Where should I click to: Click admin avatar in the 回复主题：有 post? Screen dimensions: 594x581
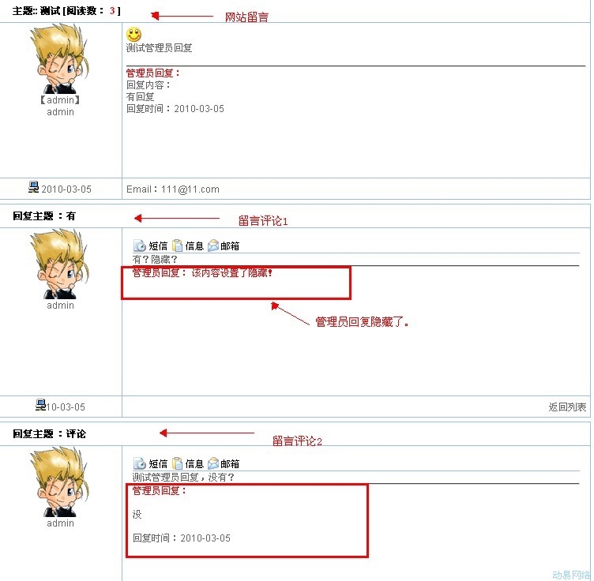click(60, 264)
